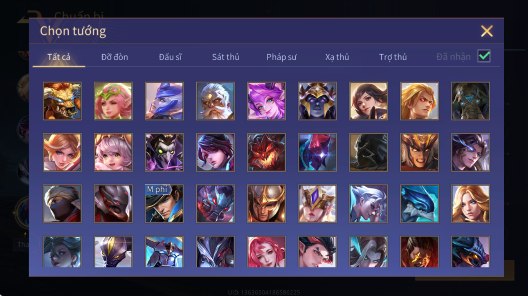
Task: Select the purple-haired horned girl hero
Action: click(266, 101)
